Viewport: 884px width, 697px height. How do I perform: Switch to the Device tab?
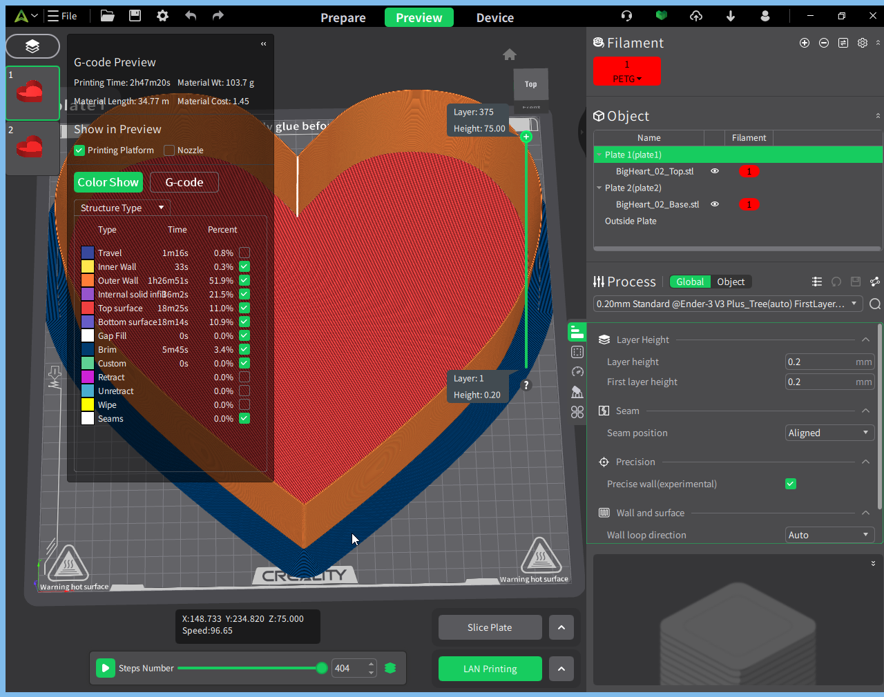pos(495,18)
